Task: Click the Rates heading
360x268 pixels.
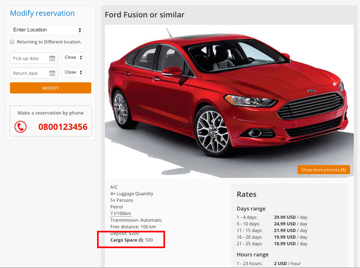Action: 247,194
